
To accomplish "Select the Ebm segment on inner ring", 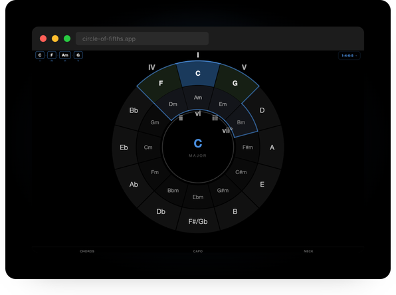I will click(198, 197).
